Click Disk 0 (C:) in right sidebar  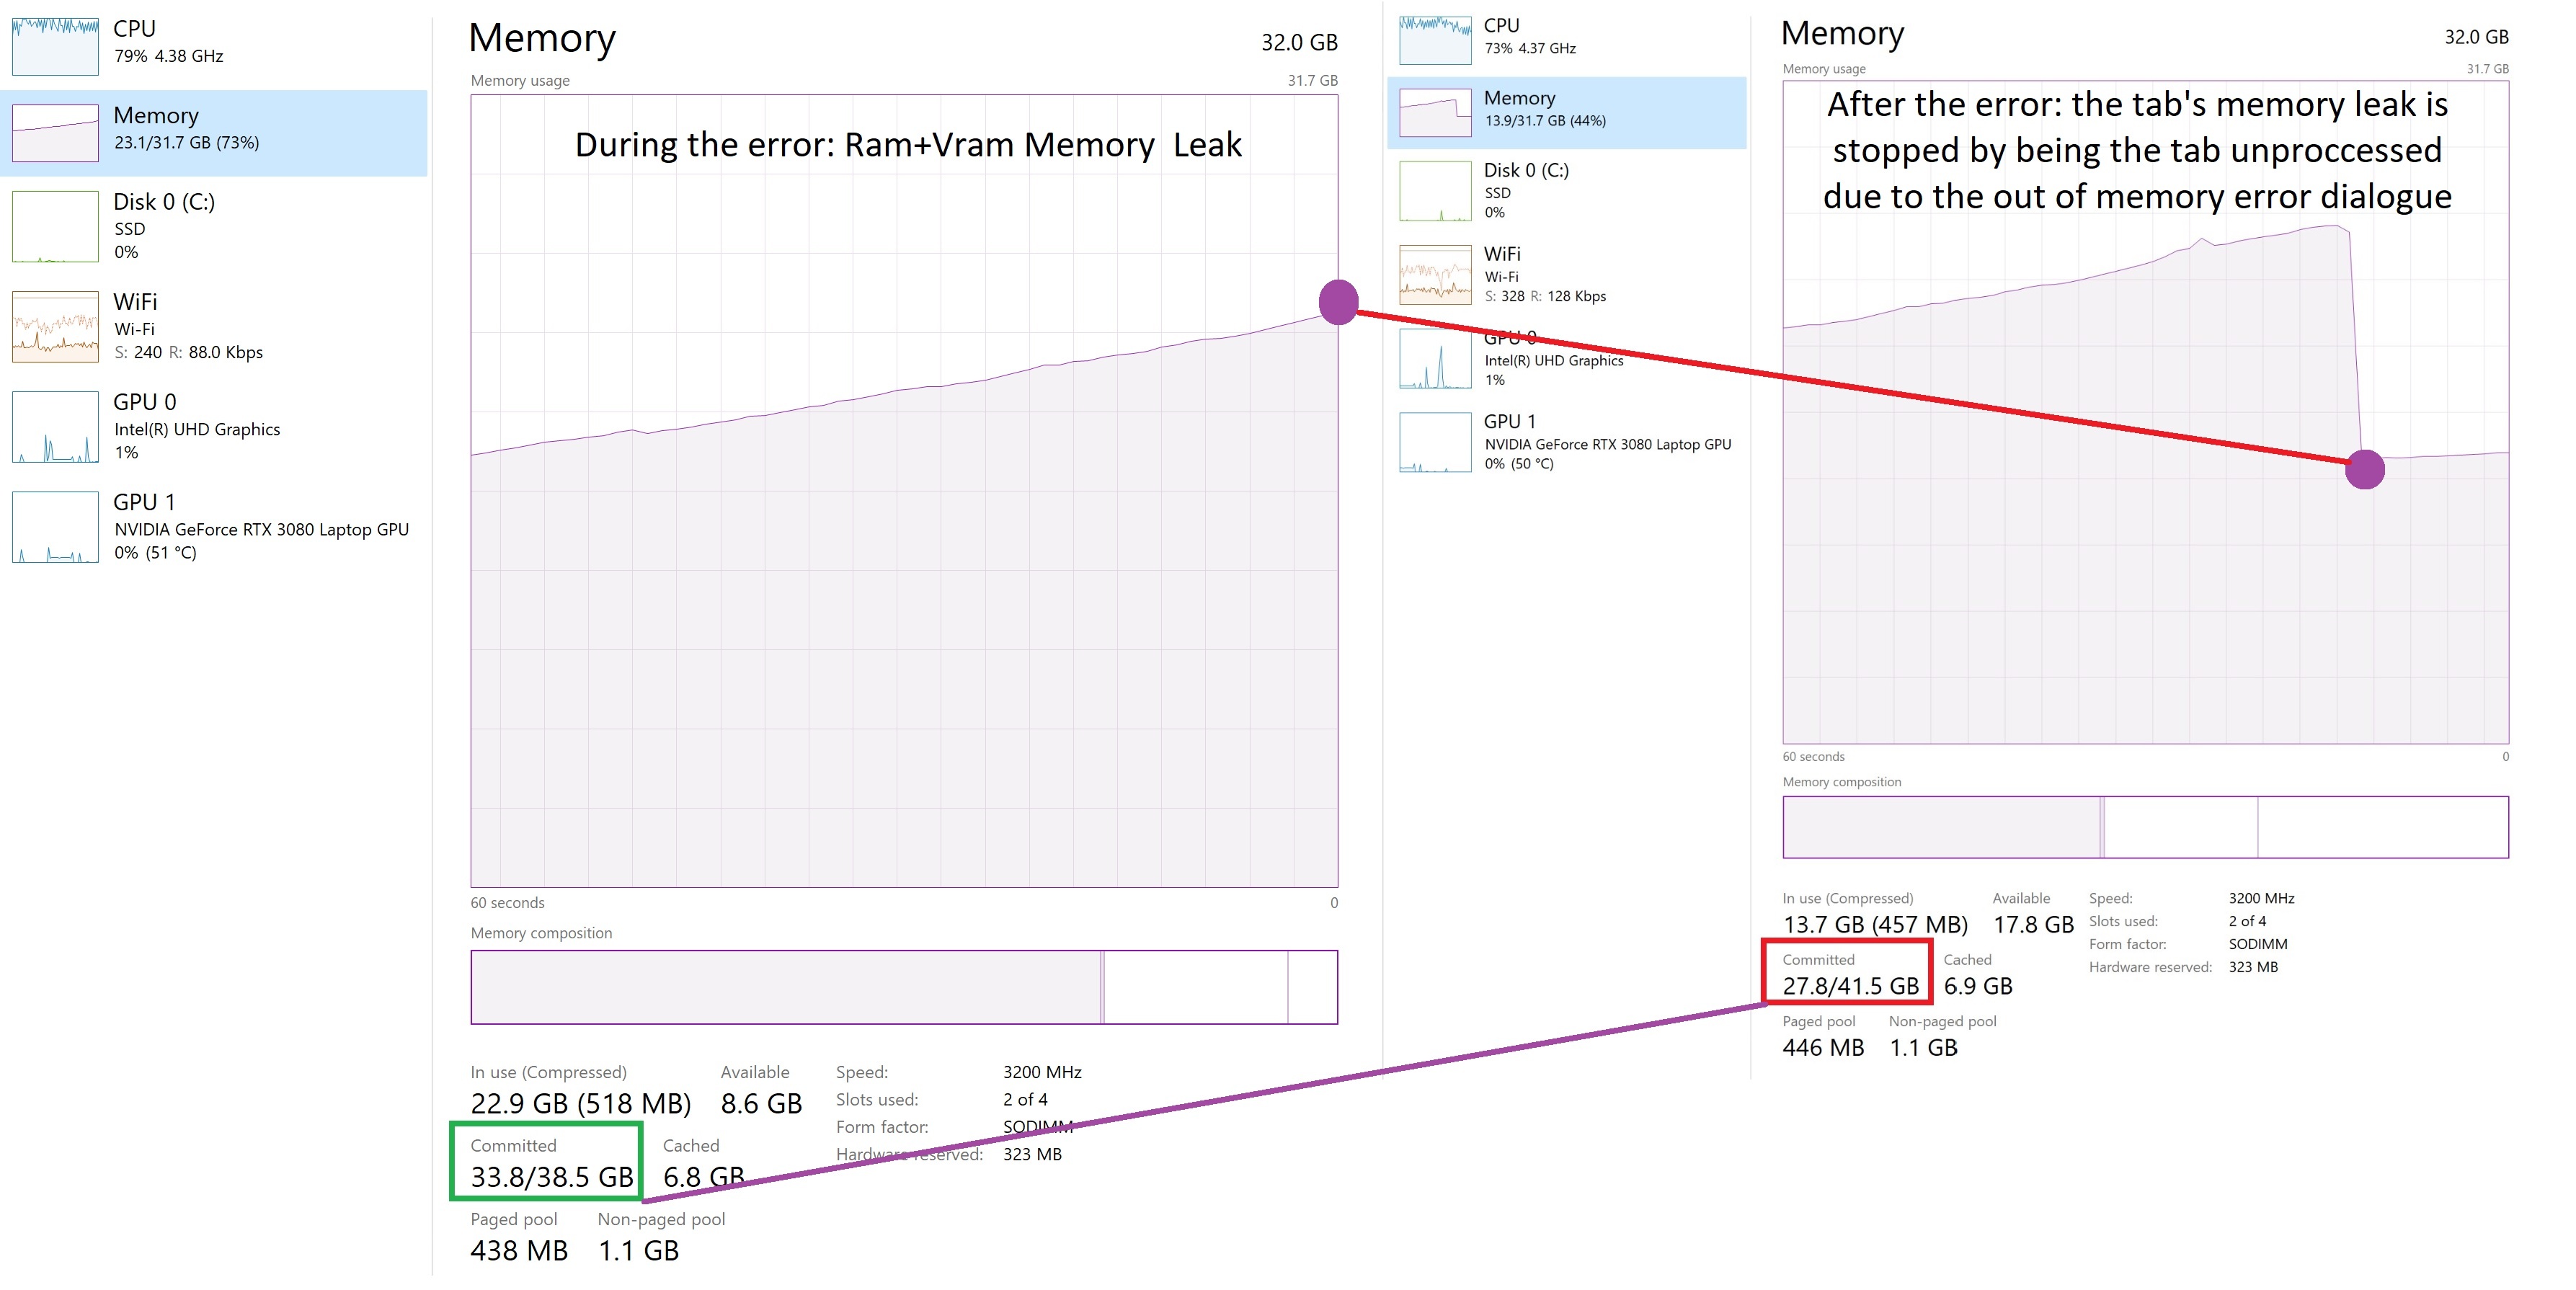coord(1526,190)
